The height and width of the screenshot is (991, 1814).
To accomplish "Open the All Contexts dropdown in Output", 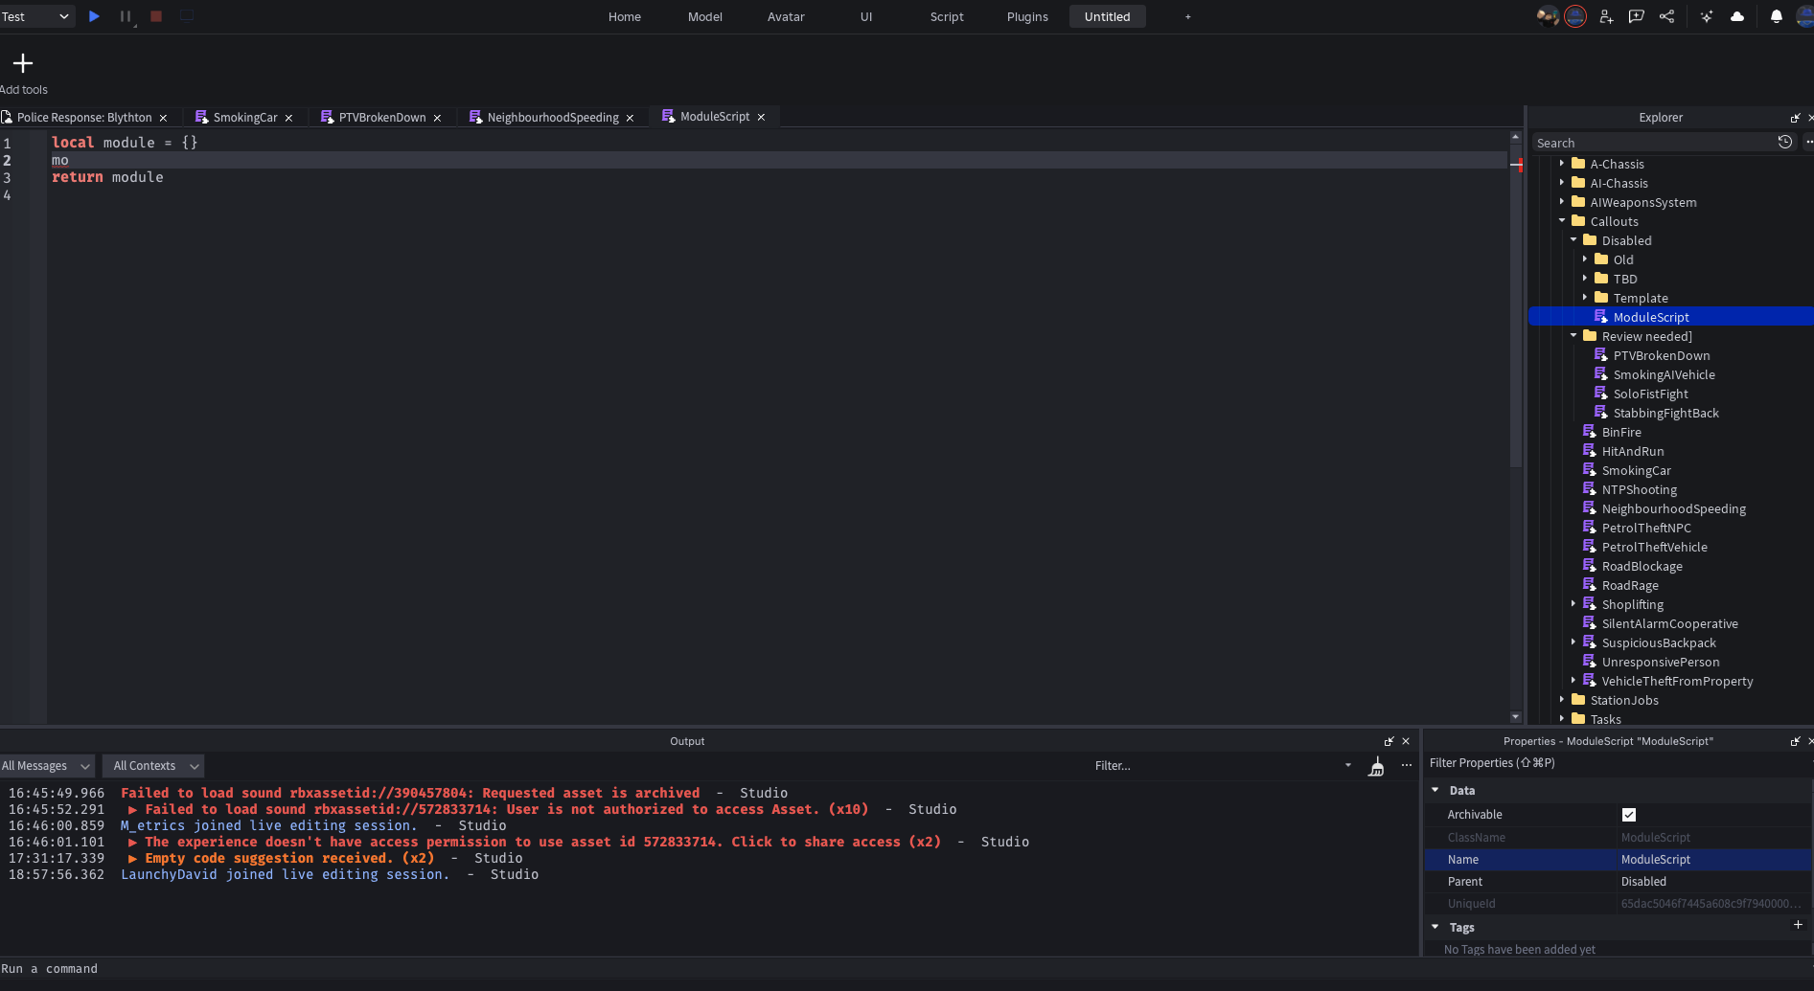I will 153,766.
